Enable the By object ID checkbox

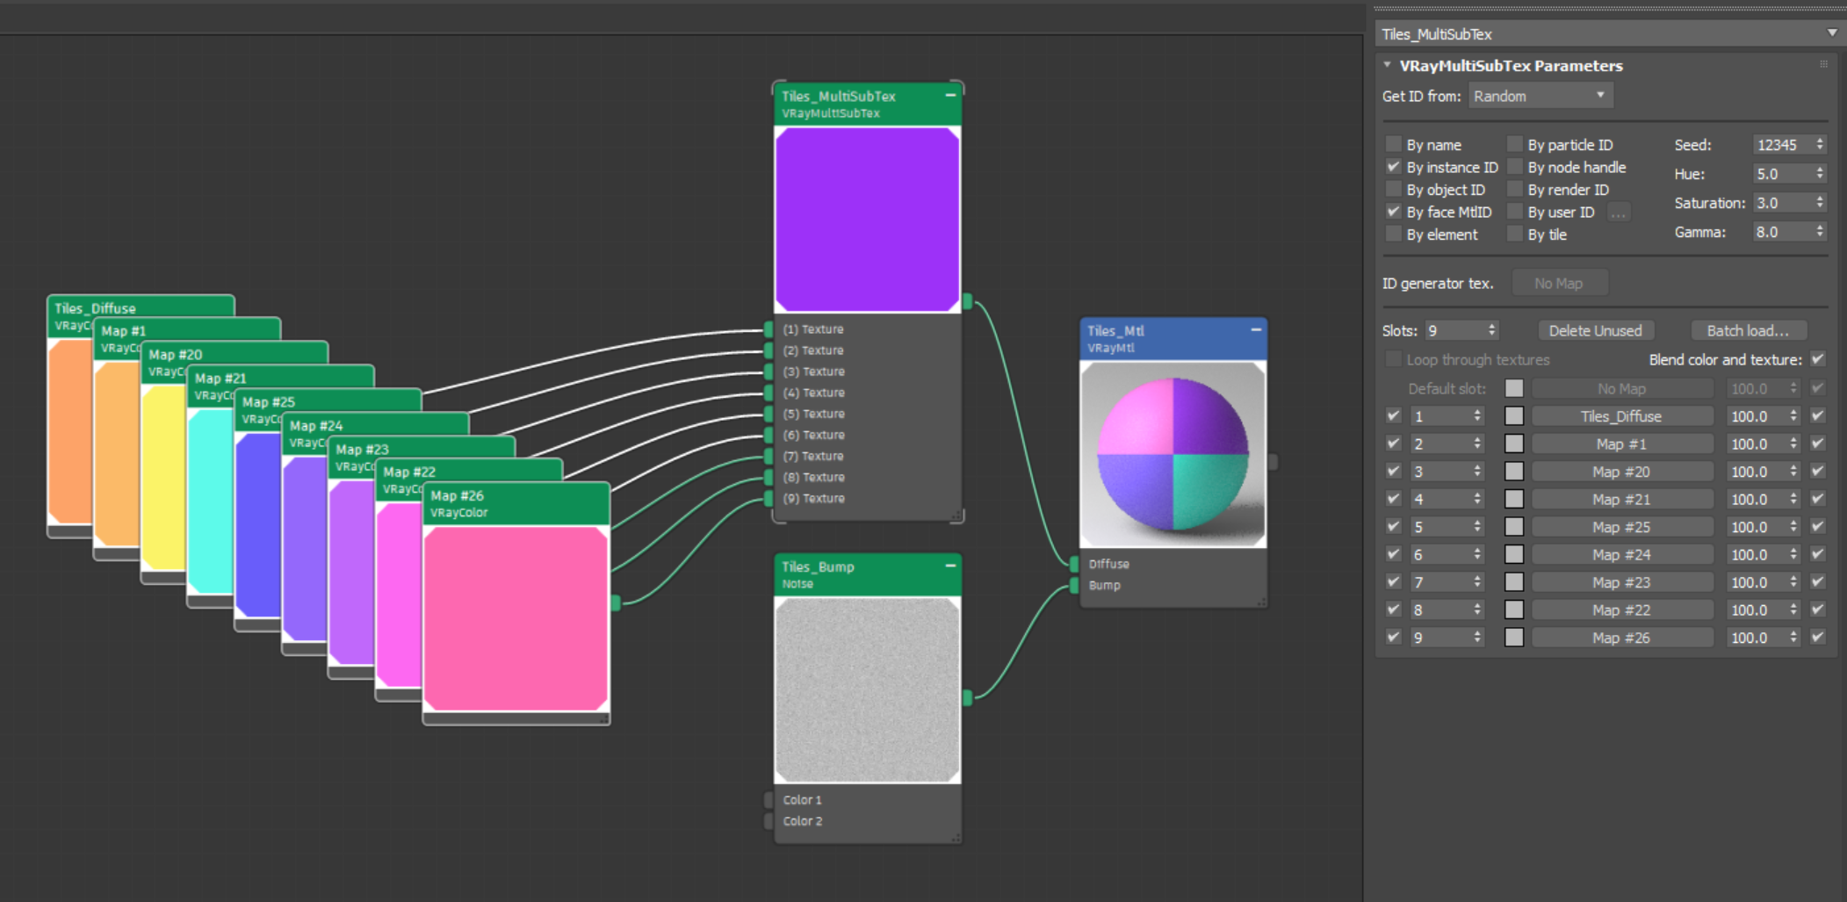tap(1393, 189)
